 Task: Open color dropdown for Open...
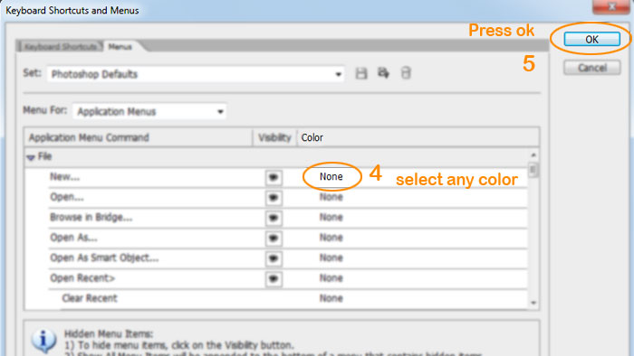point(331,197)
